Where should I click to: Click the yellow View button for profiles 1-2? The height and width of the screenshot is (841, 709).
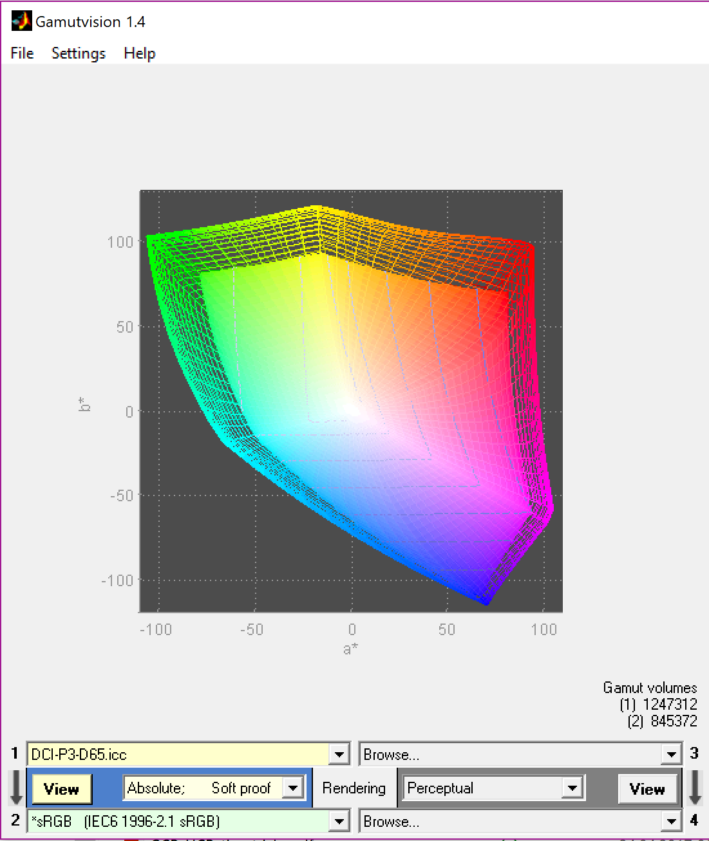point(61,789)
